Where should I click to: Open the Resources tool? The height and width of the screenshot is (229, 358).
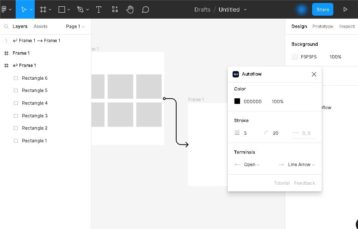tap(115, 9)
